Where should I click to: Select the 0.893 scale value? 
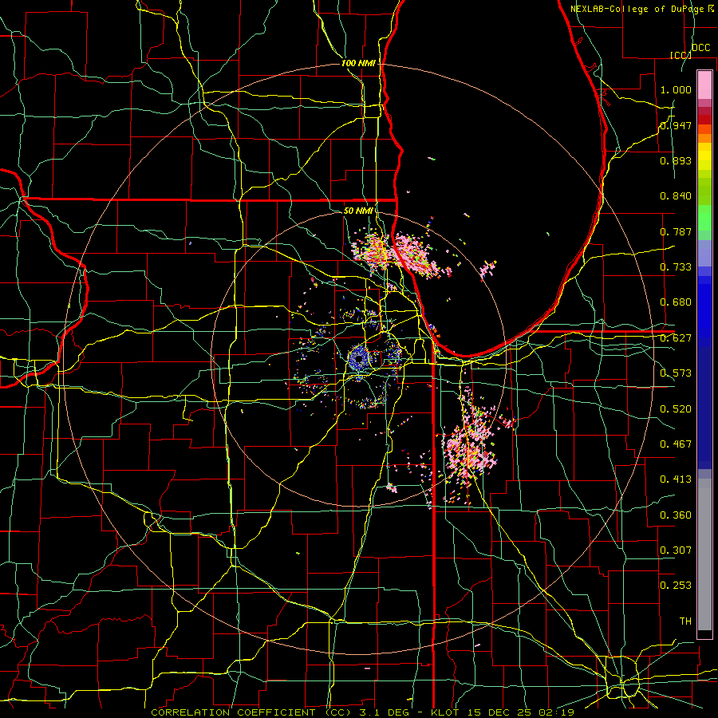[x=676, y=160]
